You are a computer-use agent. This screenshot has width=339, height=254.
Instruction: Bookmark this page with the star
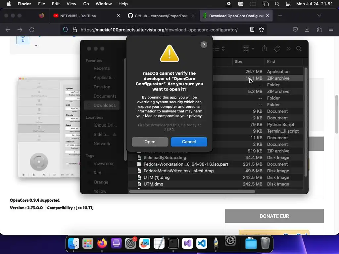(x=262, y=29)
